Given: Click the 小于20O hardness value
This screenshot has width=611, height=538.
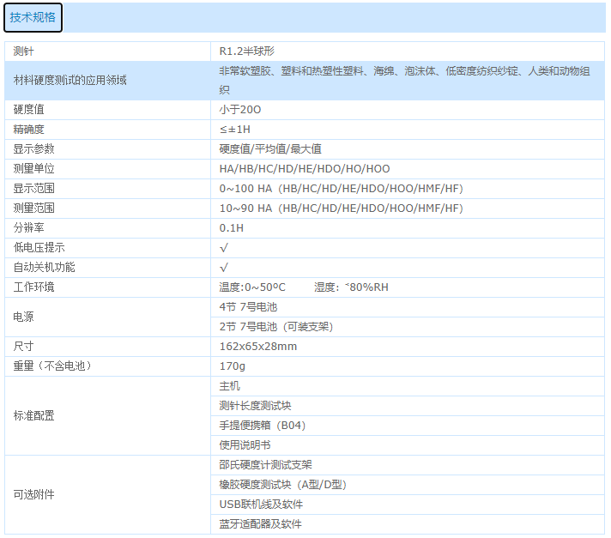Looking at the screenshot, I should click(240, 110).
